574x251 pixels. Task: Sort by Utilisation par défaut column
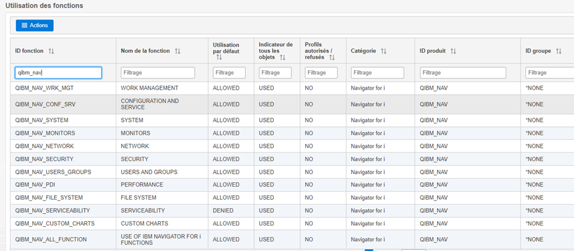tap(219, 58)
